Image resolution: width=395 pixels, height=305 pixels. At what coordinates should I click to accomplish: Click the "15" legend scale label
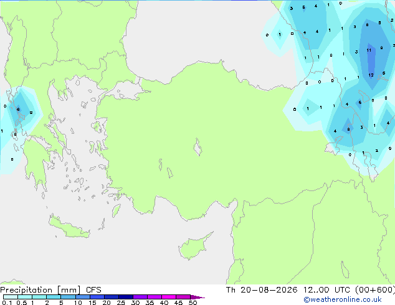click(x=92, y=303)
